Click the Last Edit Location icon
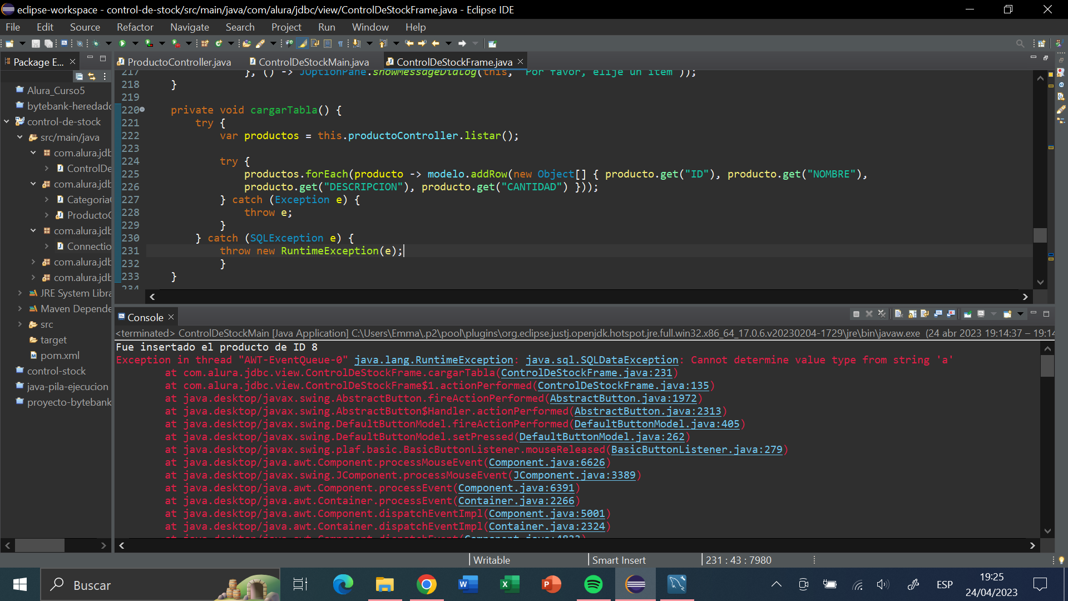Viewport: 1068px width, 601px height. tap(409, 43)
